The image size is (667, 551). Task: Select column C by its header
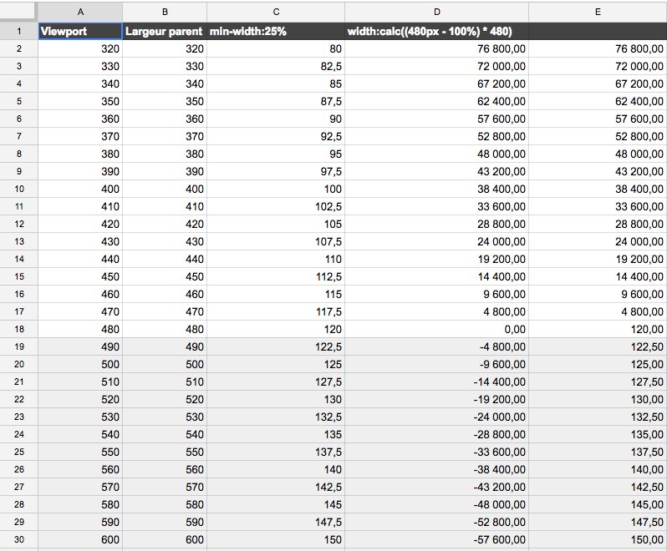[x=275, y=12]
